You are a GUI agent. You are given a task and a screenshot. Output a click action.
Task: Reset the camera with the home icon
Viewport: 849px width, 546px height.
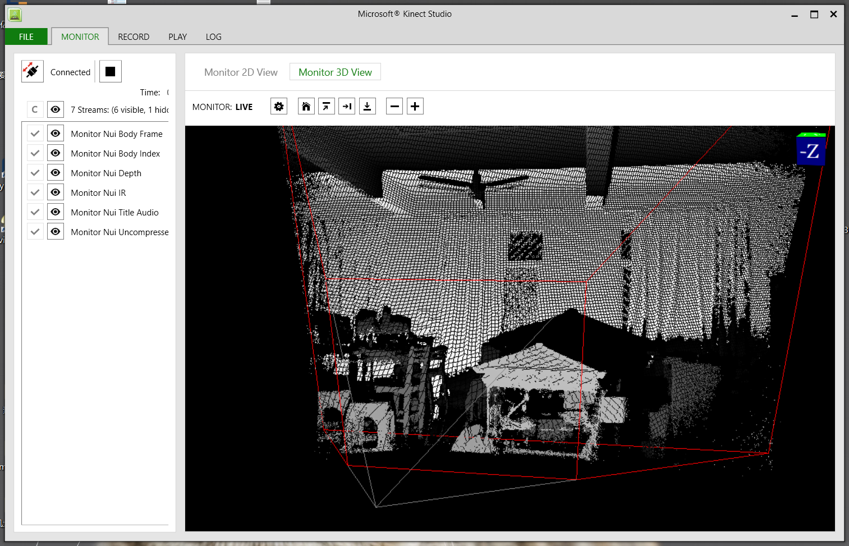[306, 105]
